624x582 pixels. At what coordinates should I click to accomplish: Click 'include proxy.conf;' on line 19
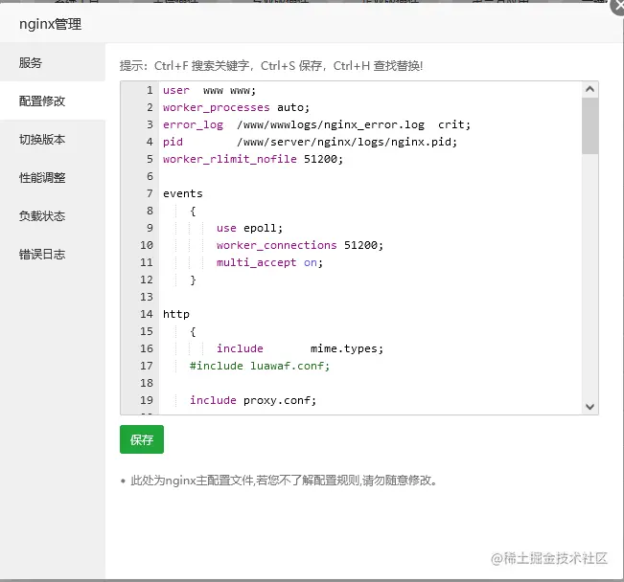click(x=253, y=400)
